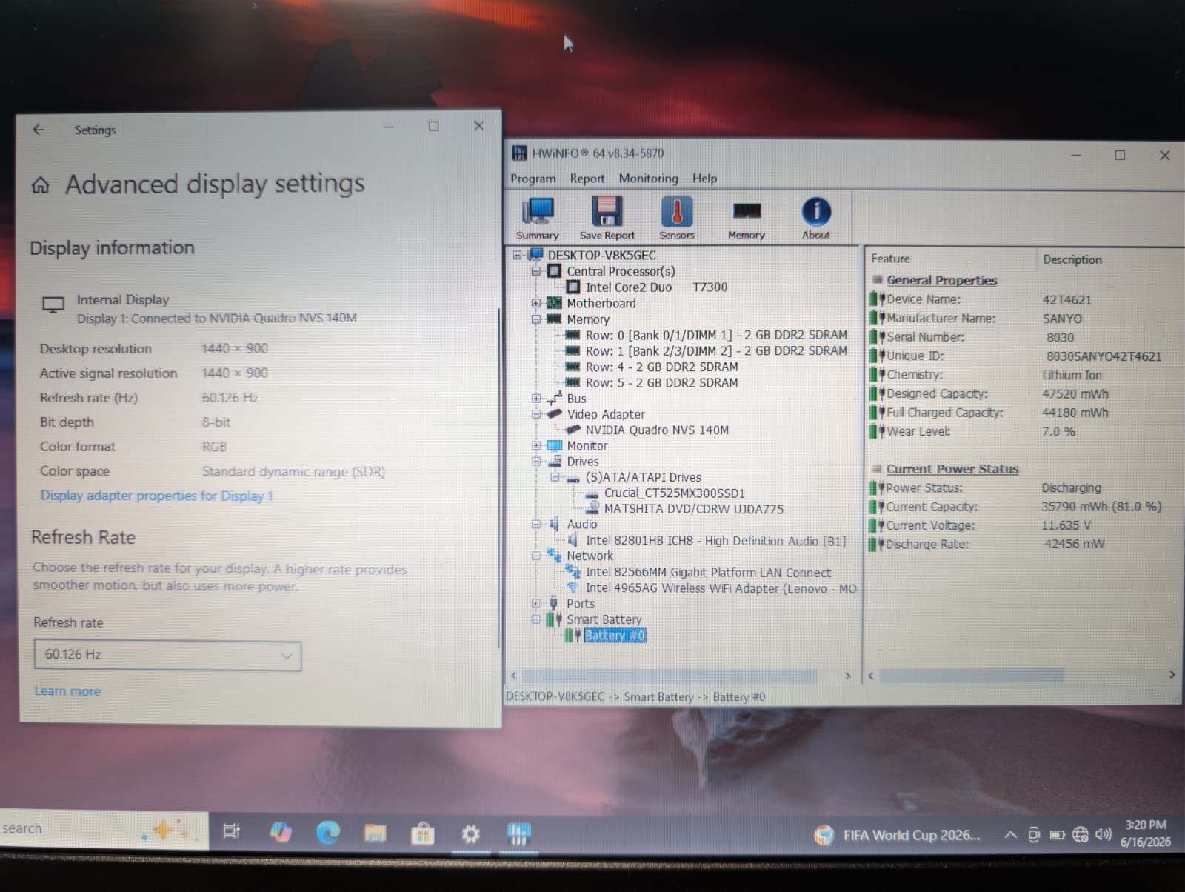Click the Intel 4965AG WiFi adapter icon
The width and height of the screenshot is (1185, 892).
coord(573,588)
